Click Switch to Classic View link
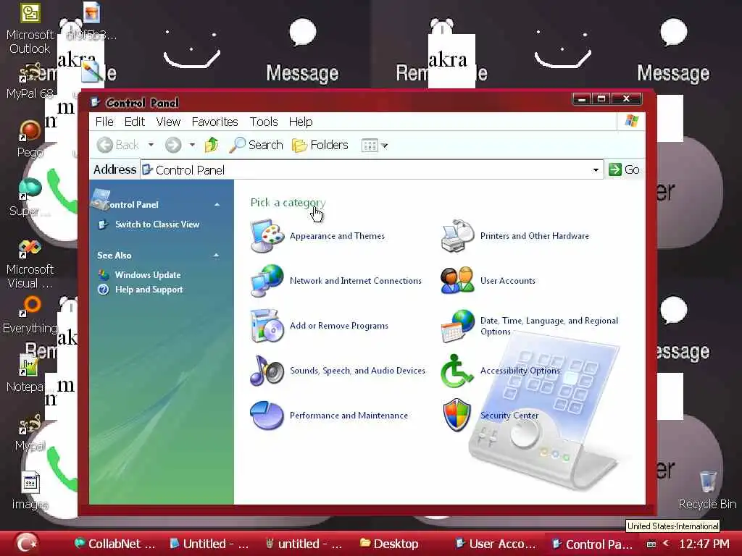The height and width of the screenshot is (556, 742). [x=157, y=224]
